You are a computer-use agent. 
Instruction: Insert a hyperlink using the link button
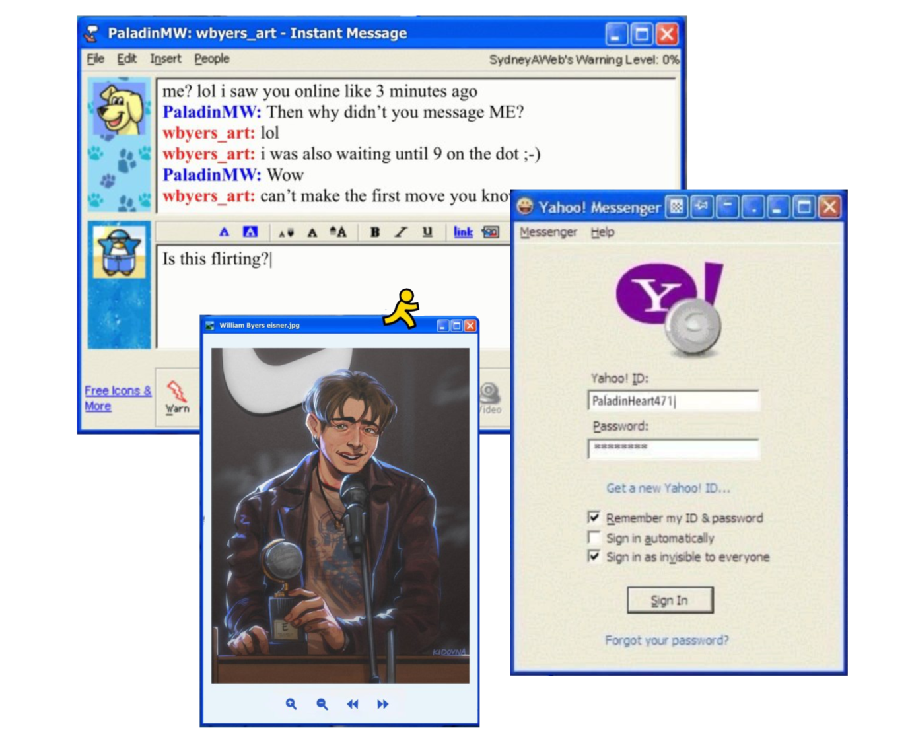[x=463, y=232]
